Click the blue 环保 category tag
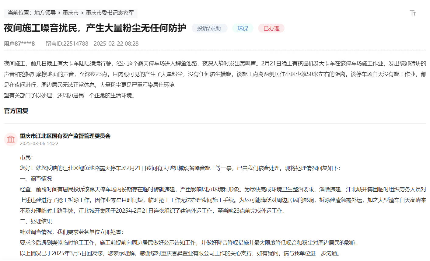 pyautogui.click(x=243, y=28)
